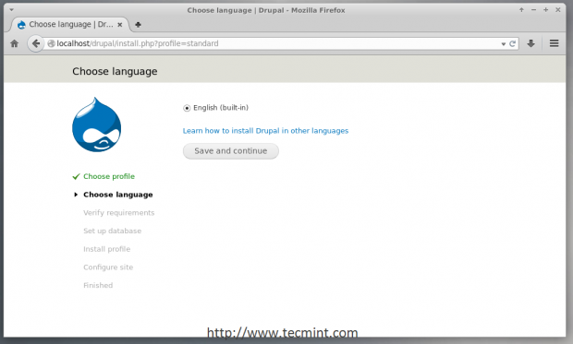Image resolution: width=573 pixels, height=344 pixels.
Task: Click the Finished step text
Action: (98, 285)
